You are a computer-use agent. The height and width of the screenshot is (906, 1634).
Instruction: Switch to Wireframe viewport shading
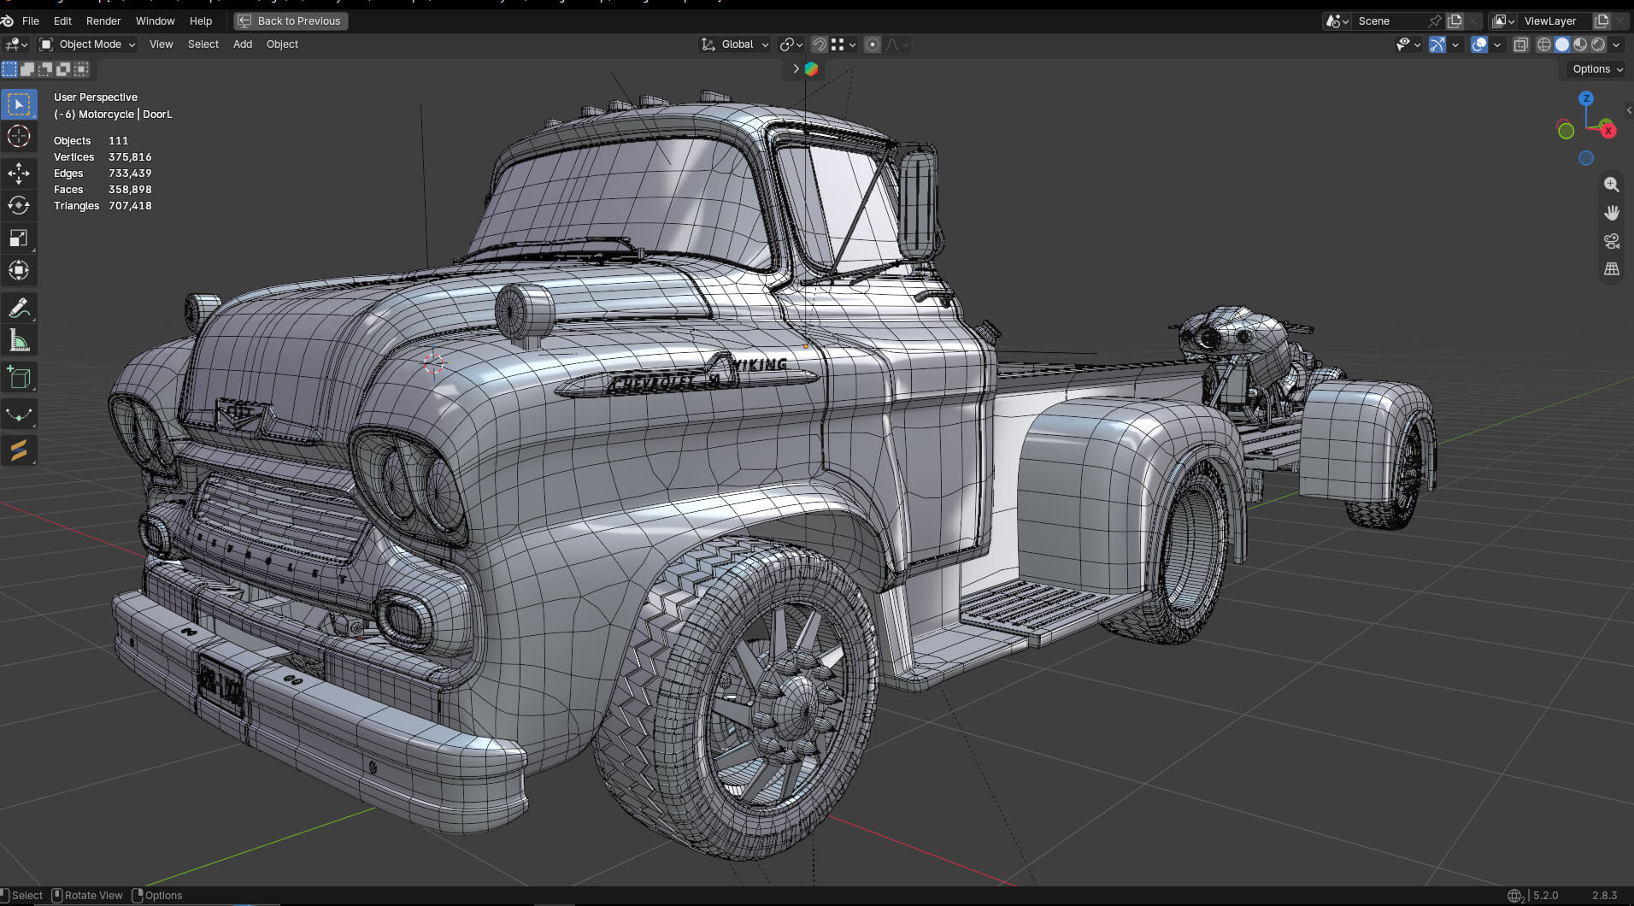pos(1544,44)
